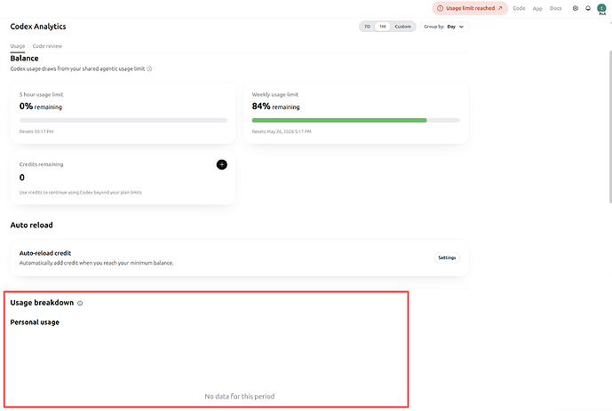Click the Auto-reload credit title text
612x411 pixels.
tap(45, 253)
